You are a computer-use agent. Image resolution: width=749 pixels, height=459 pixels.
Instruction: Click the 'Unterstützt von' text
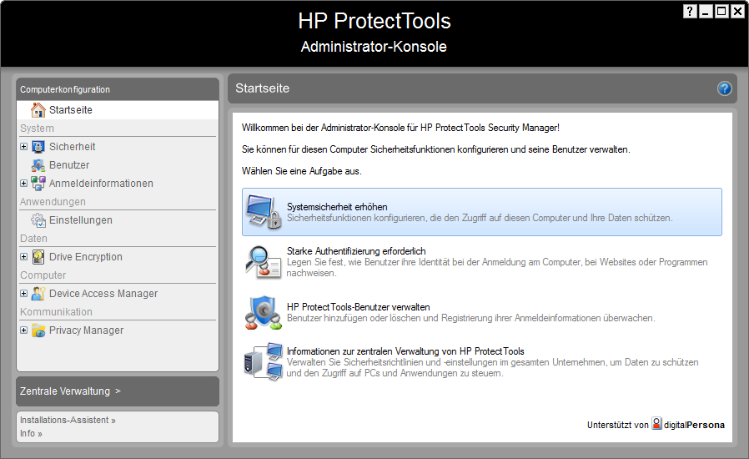pyautogui.click(x=618, y=425)
